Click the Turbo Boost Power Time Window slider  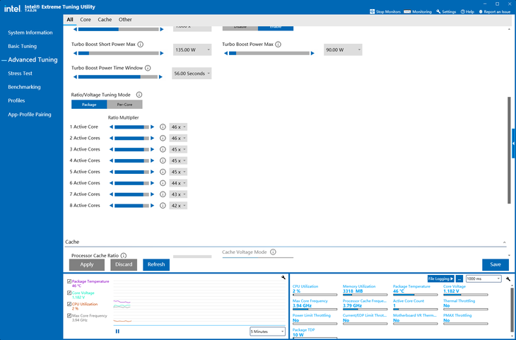(118, 77)
